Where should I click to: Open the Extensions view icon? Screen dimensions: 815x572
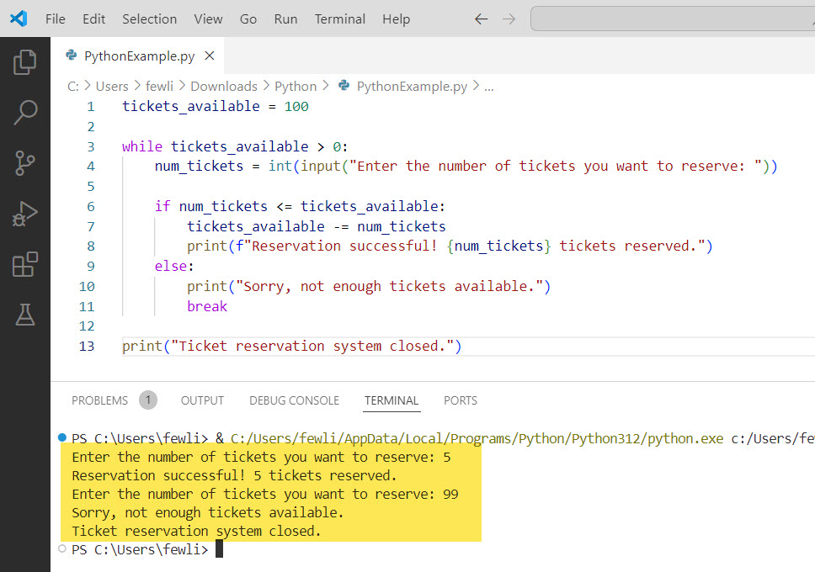point(25,264)
